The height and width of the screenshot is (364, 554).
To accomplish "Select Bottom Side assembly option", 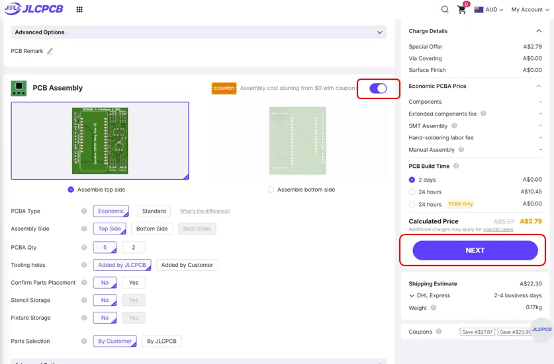I will pyautogui.click(x=152, y=229).
